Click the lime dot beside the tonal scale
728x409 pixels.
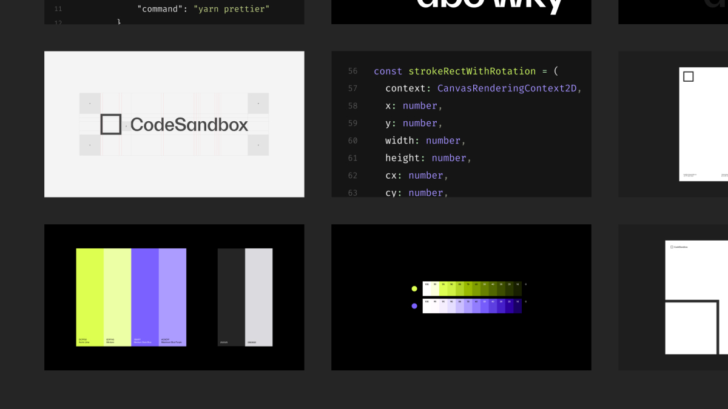pyautogui.click(x=414, y=289)
